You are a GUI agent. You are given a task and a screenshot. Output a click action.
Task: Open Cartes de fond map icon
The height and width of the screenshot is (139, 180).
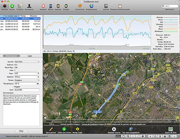tap(171, 129)
